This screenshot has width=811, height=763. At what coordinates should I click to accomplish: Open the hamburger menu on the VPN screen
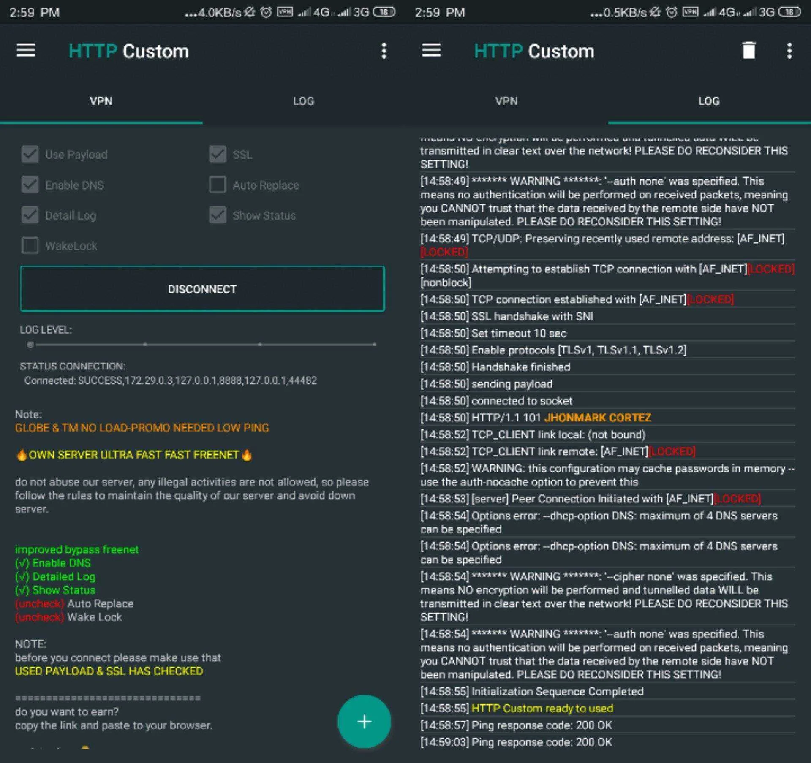26,51
